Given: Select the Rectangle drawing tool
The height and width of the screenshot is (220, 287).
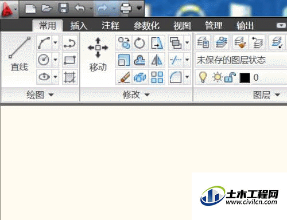Looking at the screenshot, I should [69, 60].
